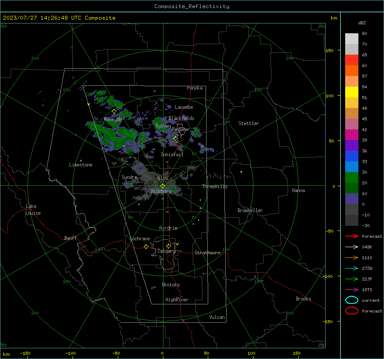
Task: Click the green 22JP arrow legend icon
Action: click(x=352, y=279)
